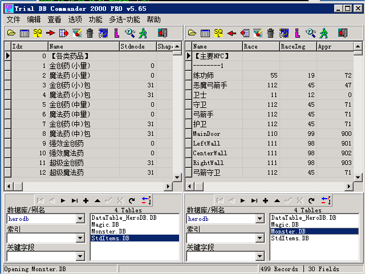This screenshot has height=274, width=365.
Task: Click down arrow of right grid vertical scrollbar
Action: coord(358,178)
